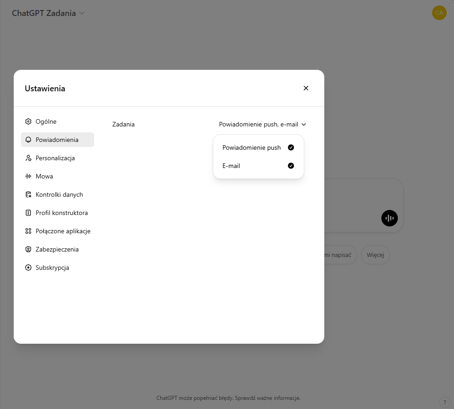Click the bell icon for Powiadomienia
Image resolution: width=454 pixels, height=409 pixels.
pos(28,140)
